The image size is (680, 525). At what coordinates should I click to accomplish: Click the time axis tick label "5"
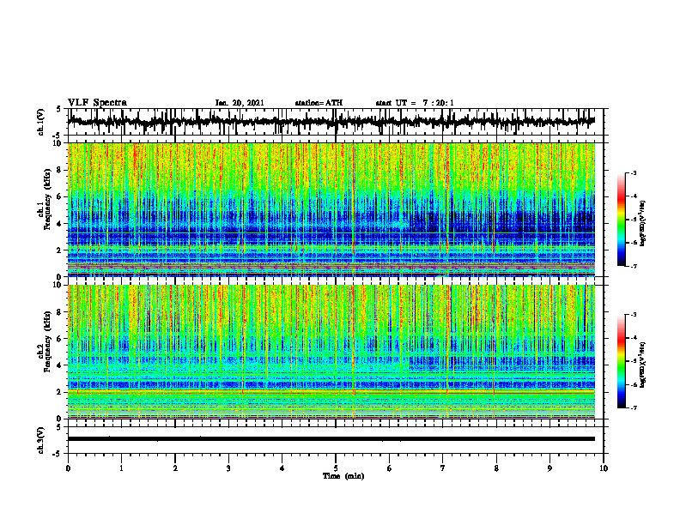pyautogui.click(x=336, y=468)
